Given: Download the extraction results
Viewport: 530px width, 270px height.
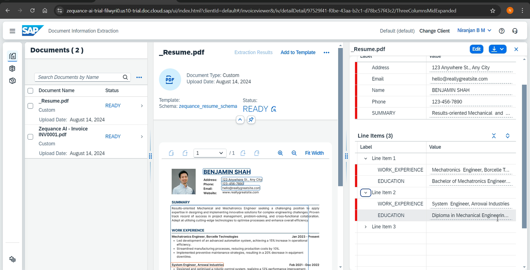Looking at the screenshot, I should pos(494,49).
